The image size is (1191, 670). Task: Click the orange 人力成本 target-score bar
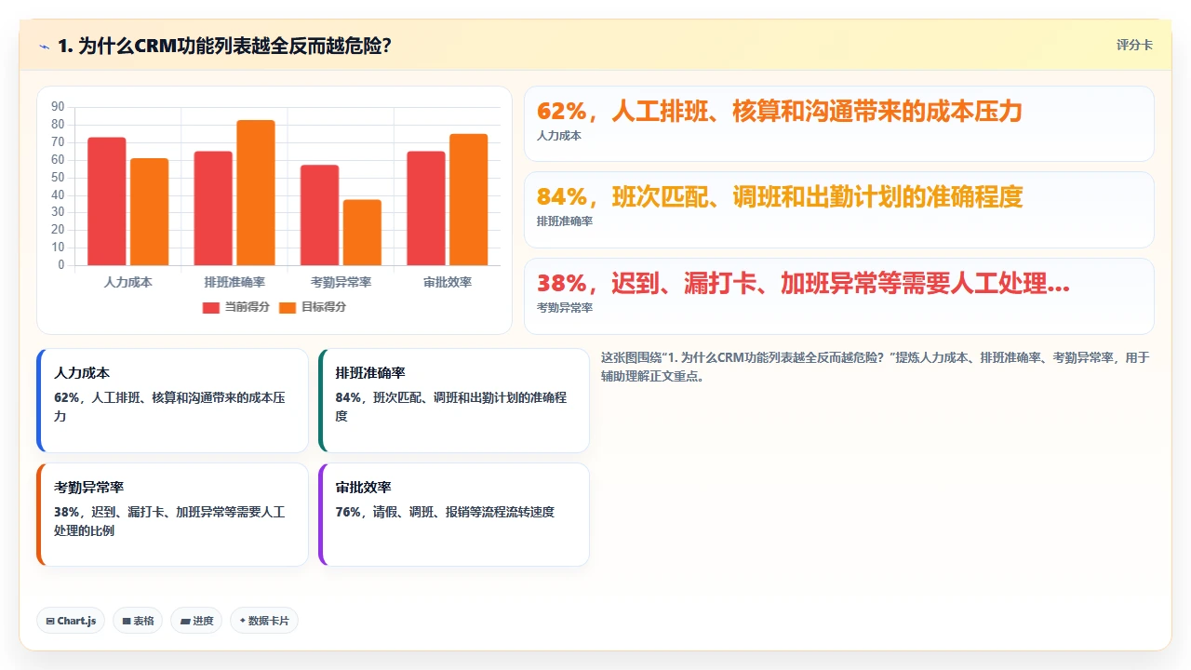149,212
